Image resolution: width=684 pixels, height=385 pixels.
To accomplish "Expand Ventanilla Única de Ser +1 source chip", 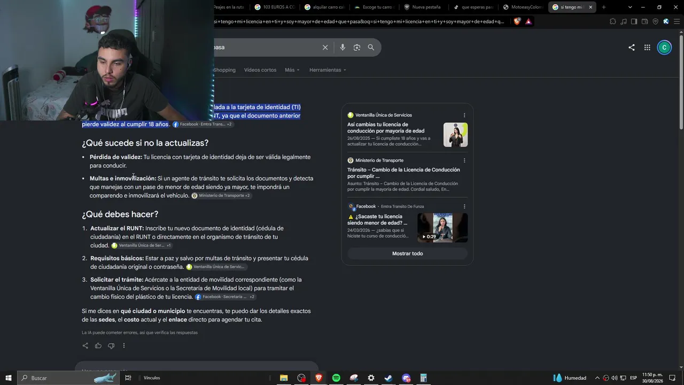I will pos(142,245).
